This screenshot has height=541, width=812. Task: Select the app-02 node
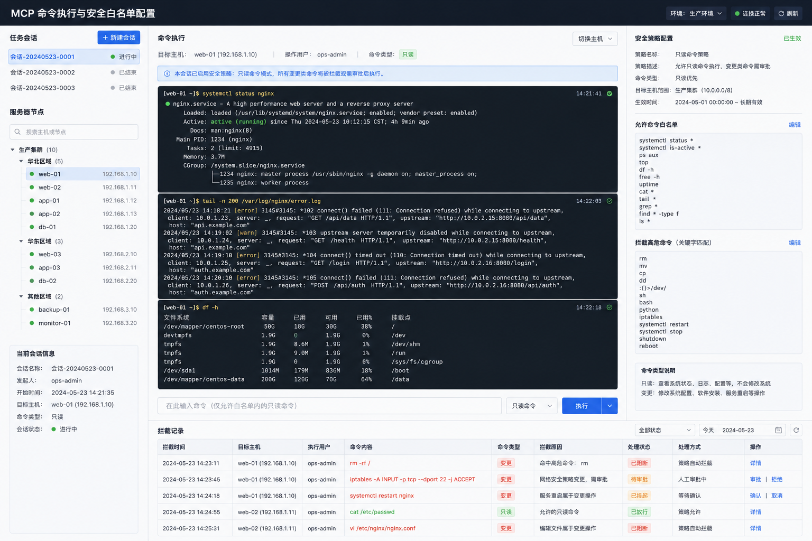(83, 214)
